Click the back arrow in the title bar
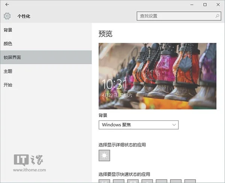The width and height of the screenshot is (225, 183). [x=7, y=5]
